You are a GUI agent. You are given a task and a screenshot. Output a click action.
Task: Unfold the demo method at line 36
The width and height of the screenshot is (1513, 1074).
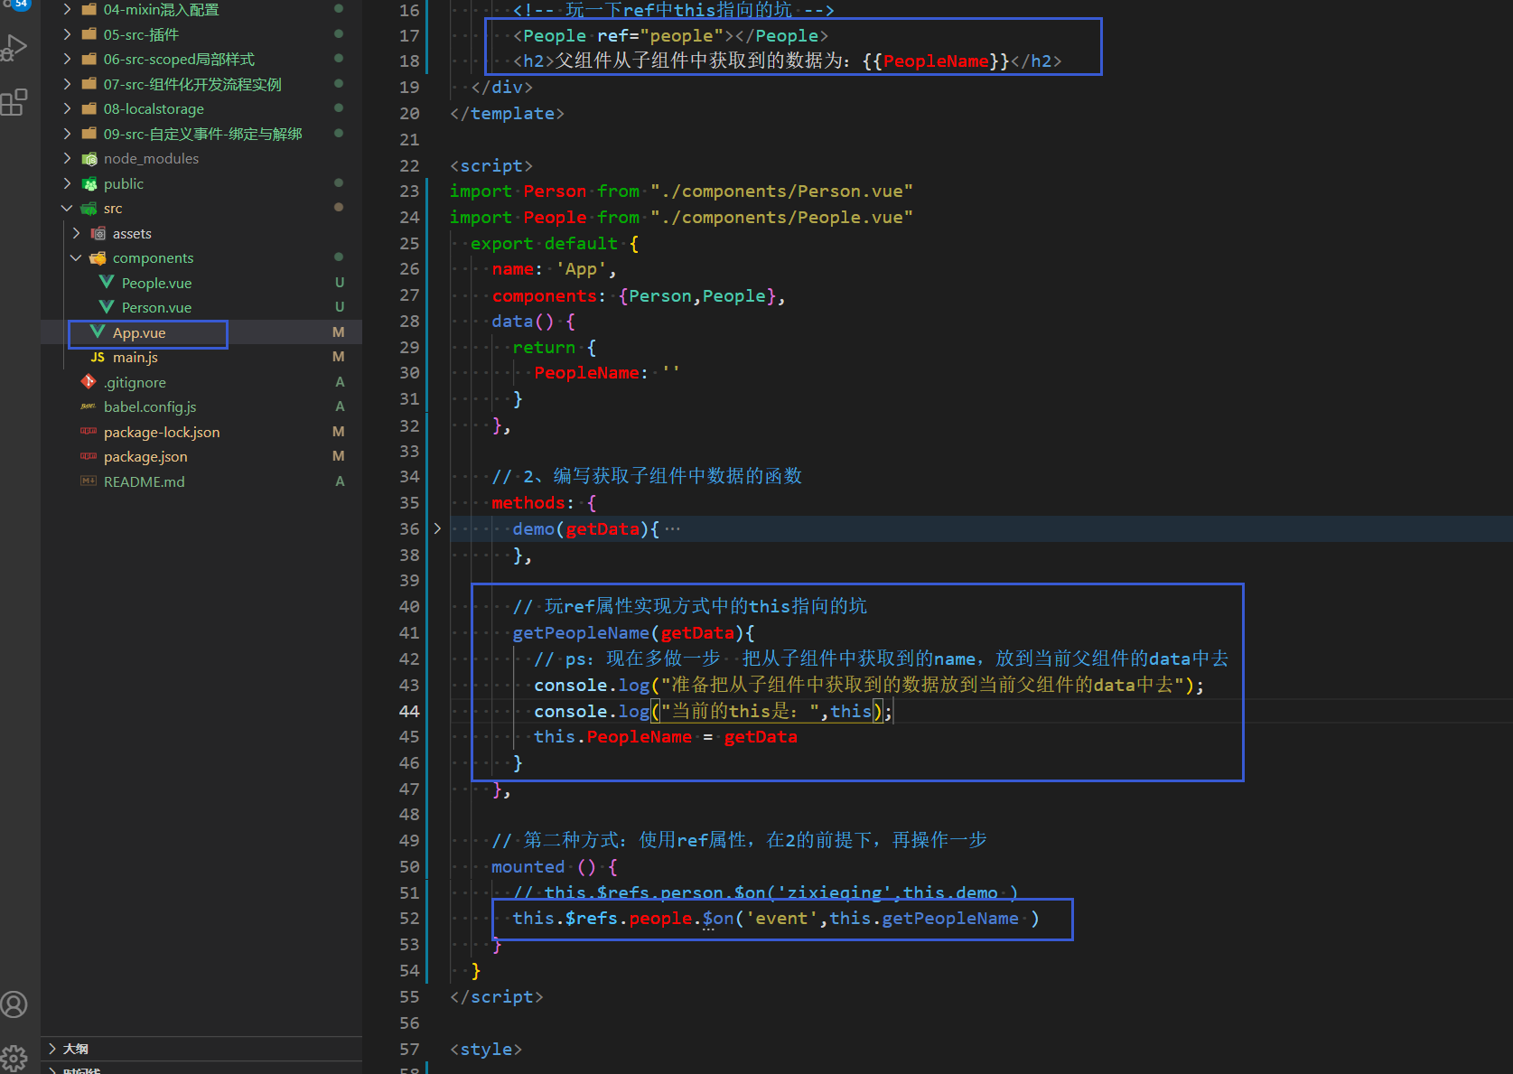click(437, 528)
